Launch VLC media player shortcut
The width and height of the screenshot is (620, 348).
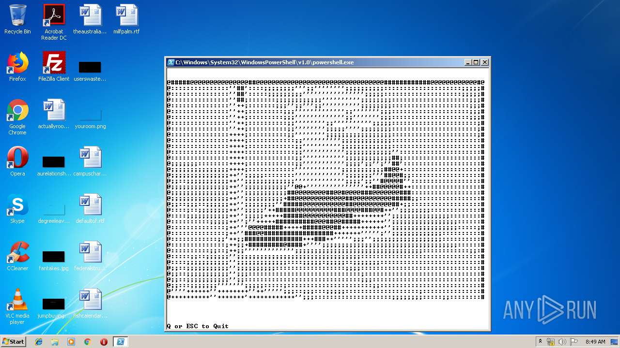[17, 306]
